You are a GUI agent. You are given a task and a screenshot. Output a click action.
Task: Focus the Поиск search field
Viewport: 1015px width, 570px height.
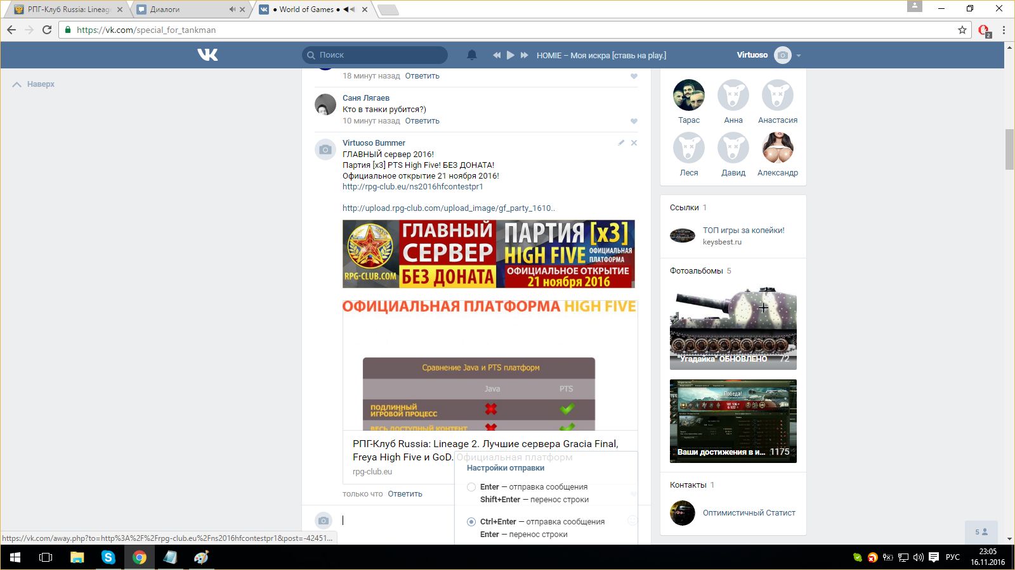(375, 55)
